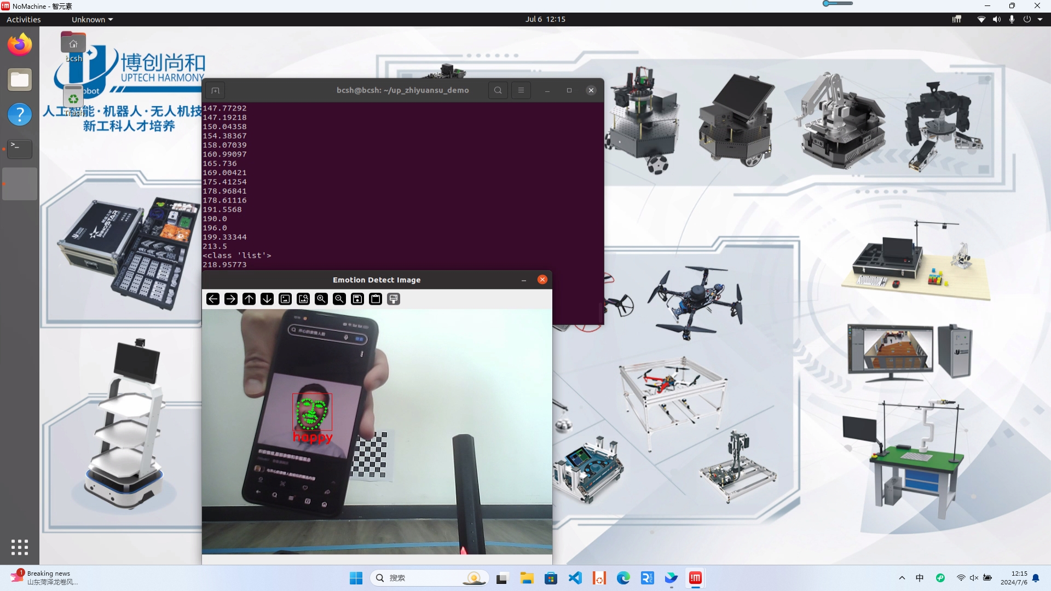The height and width of the screenshot is (591, 1051).
Task: Click the power icon in GNOME top bar
Action: (1027, 19)
